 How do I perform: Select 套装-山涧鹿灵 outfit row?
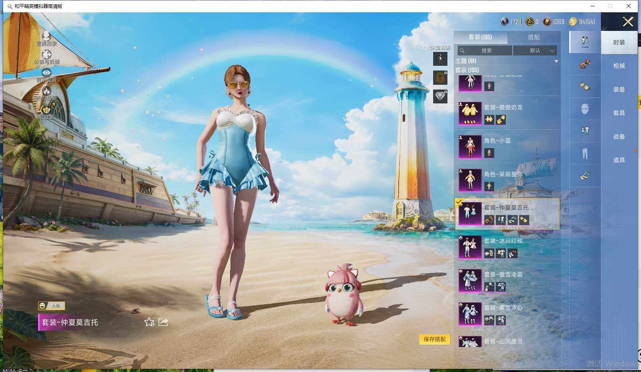[507, 341]
